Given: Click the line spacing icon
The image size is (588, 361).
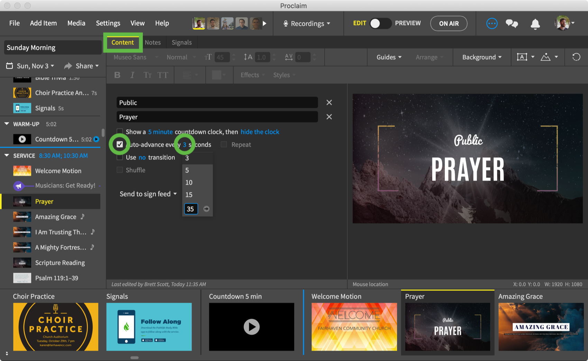Looking at the screenshot, I should (x=248, y=57).
